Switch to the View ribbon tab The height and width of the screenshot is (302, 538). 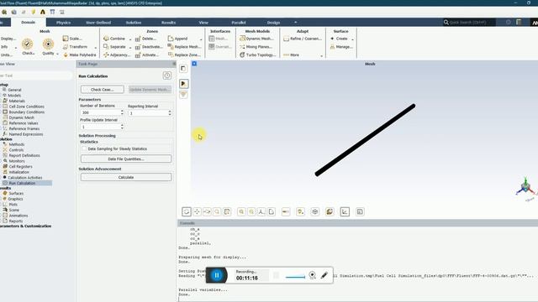coord(203,23)
